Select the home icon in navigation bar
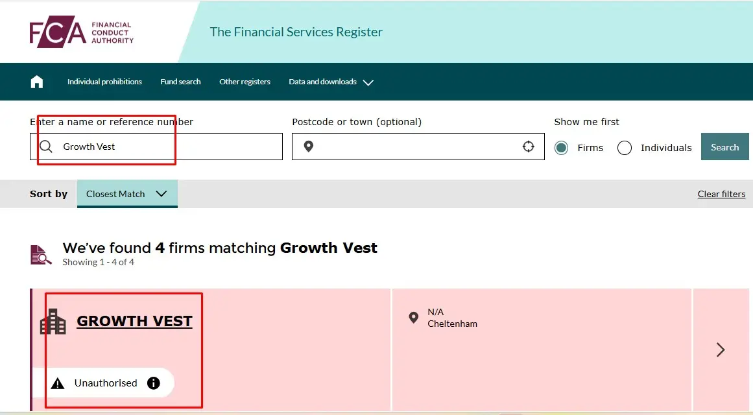 (x=36, y=81)
